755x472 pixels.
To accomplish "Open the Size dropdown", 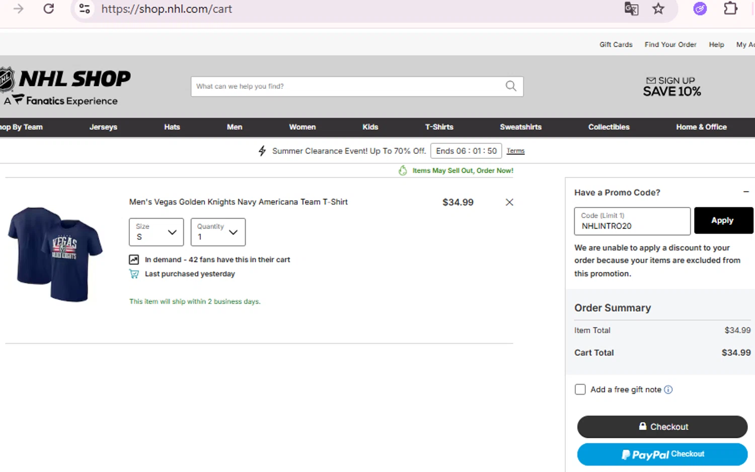I will point(157,232).
